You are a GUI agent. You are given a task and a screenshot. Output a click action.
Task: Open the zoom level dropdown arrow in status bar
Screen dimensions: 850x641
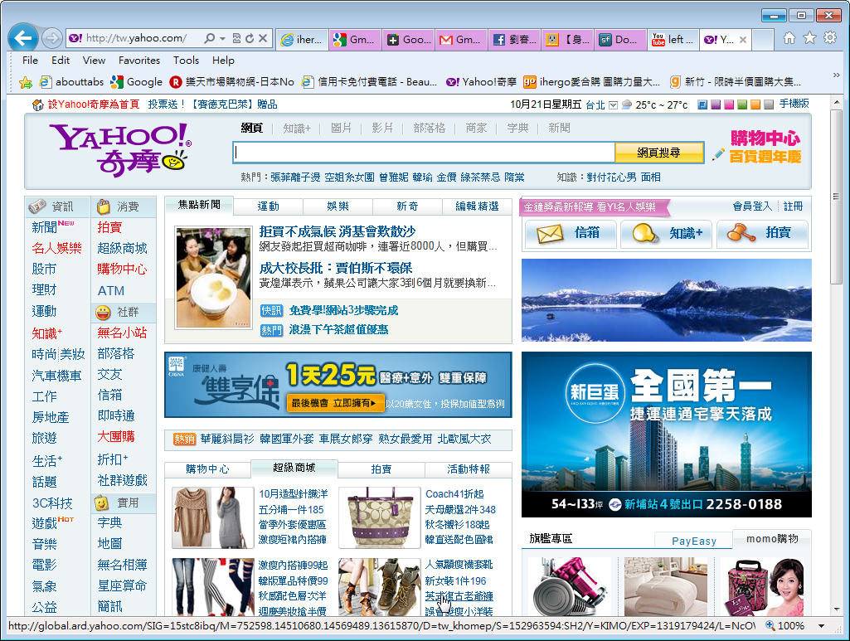point(822,626)
